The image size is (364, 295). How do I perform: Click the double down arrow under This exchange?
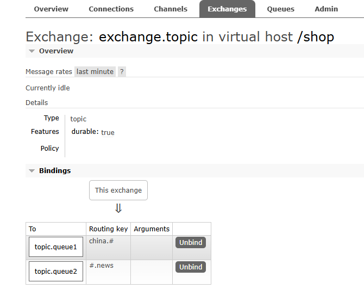(118, 208)
